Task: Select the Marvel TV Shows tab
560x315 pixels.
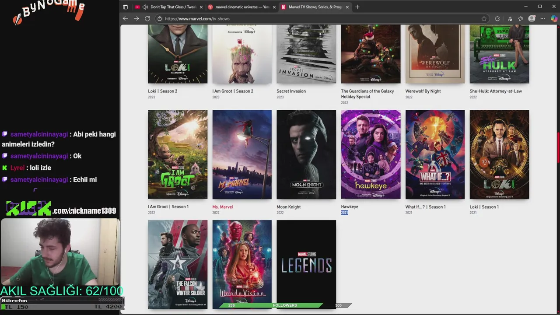Action: click(x=315, y=7)
